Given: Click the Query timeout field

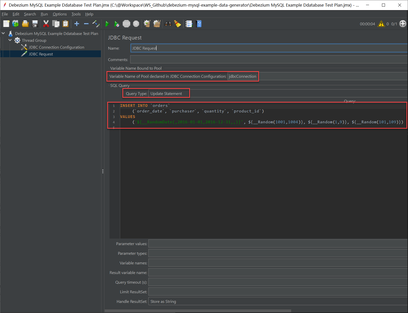Looking at the screenshot, I should pyautogui.click(x=278, y=282).
